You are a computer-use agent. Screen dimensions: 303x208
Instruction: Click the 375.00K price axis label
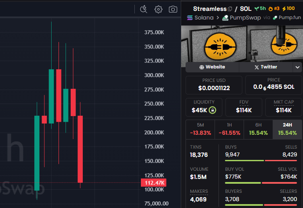(154, 32)
